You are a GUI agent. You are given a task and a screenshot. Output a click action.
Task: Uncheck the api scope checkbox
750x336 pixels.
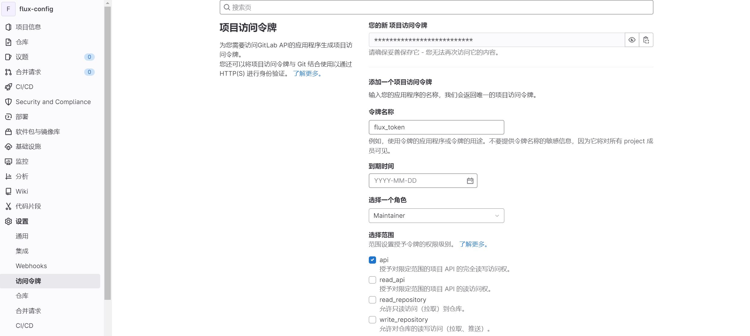372,260
